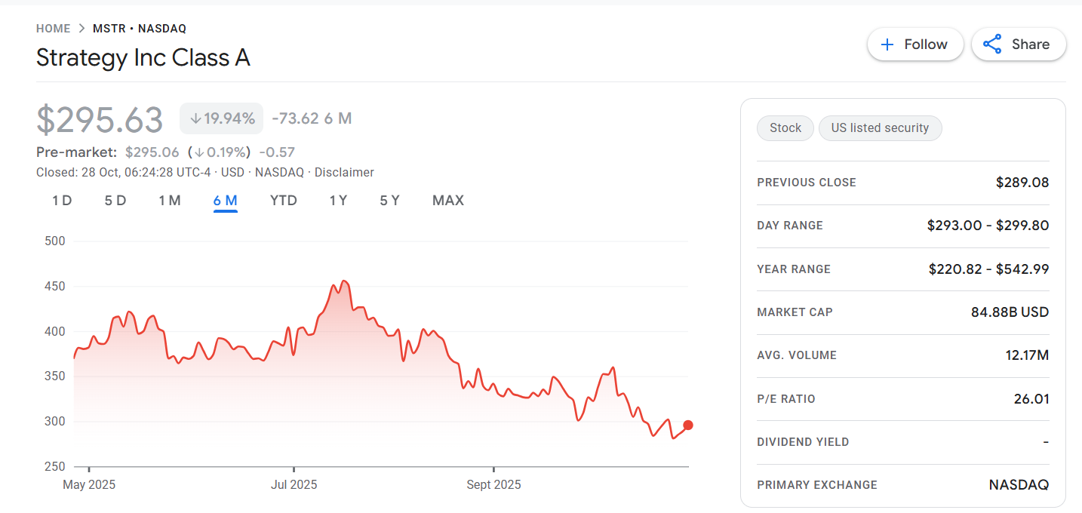Image resolution: width=1082 pixels, height=513 pixels.
Task: Select the 6 M range tab
Action: pyautogui.click(x=226, y=201)
